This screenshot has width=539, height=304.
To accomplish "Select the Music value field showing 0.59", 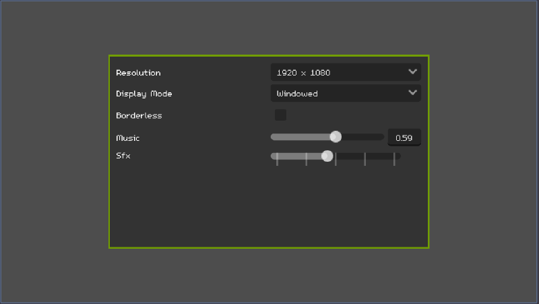I will [x=404, y=138].
